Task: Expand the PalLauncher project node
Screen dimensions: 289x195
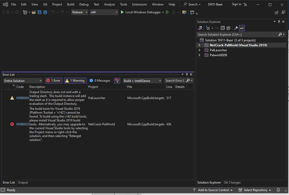Action: (x=199, y=50)
